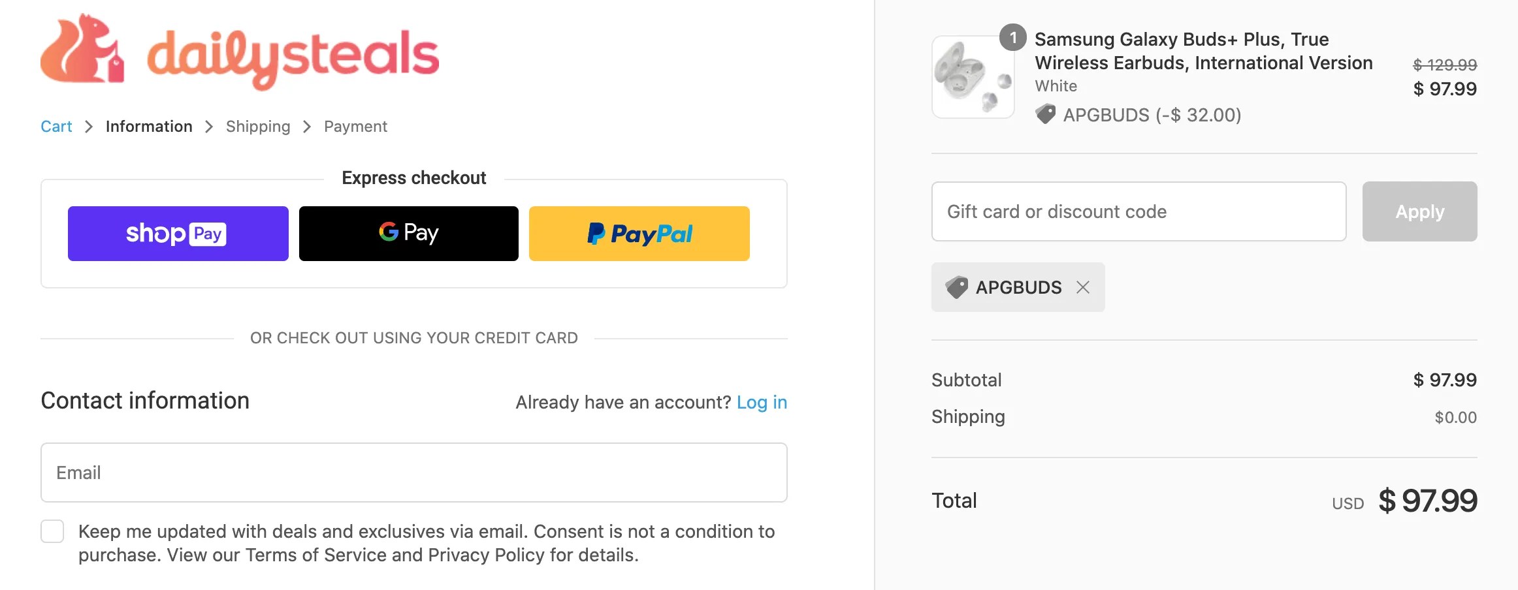Viewport: 1518px width, 590px height.
Task: Click inside the Email field
Action: [414, 472]
